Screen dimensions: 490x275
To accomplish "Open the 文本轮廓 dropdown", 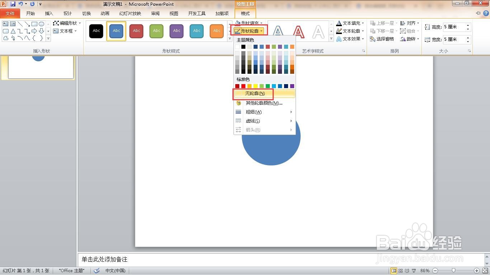I will pos(350,31).
